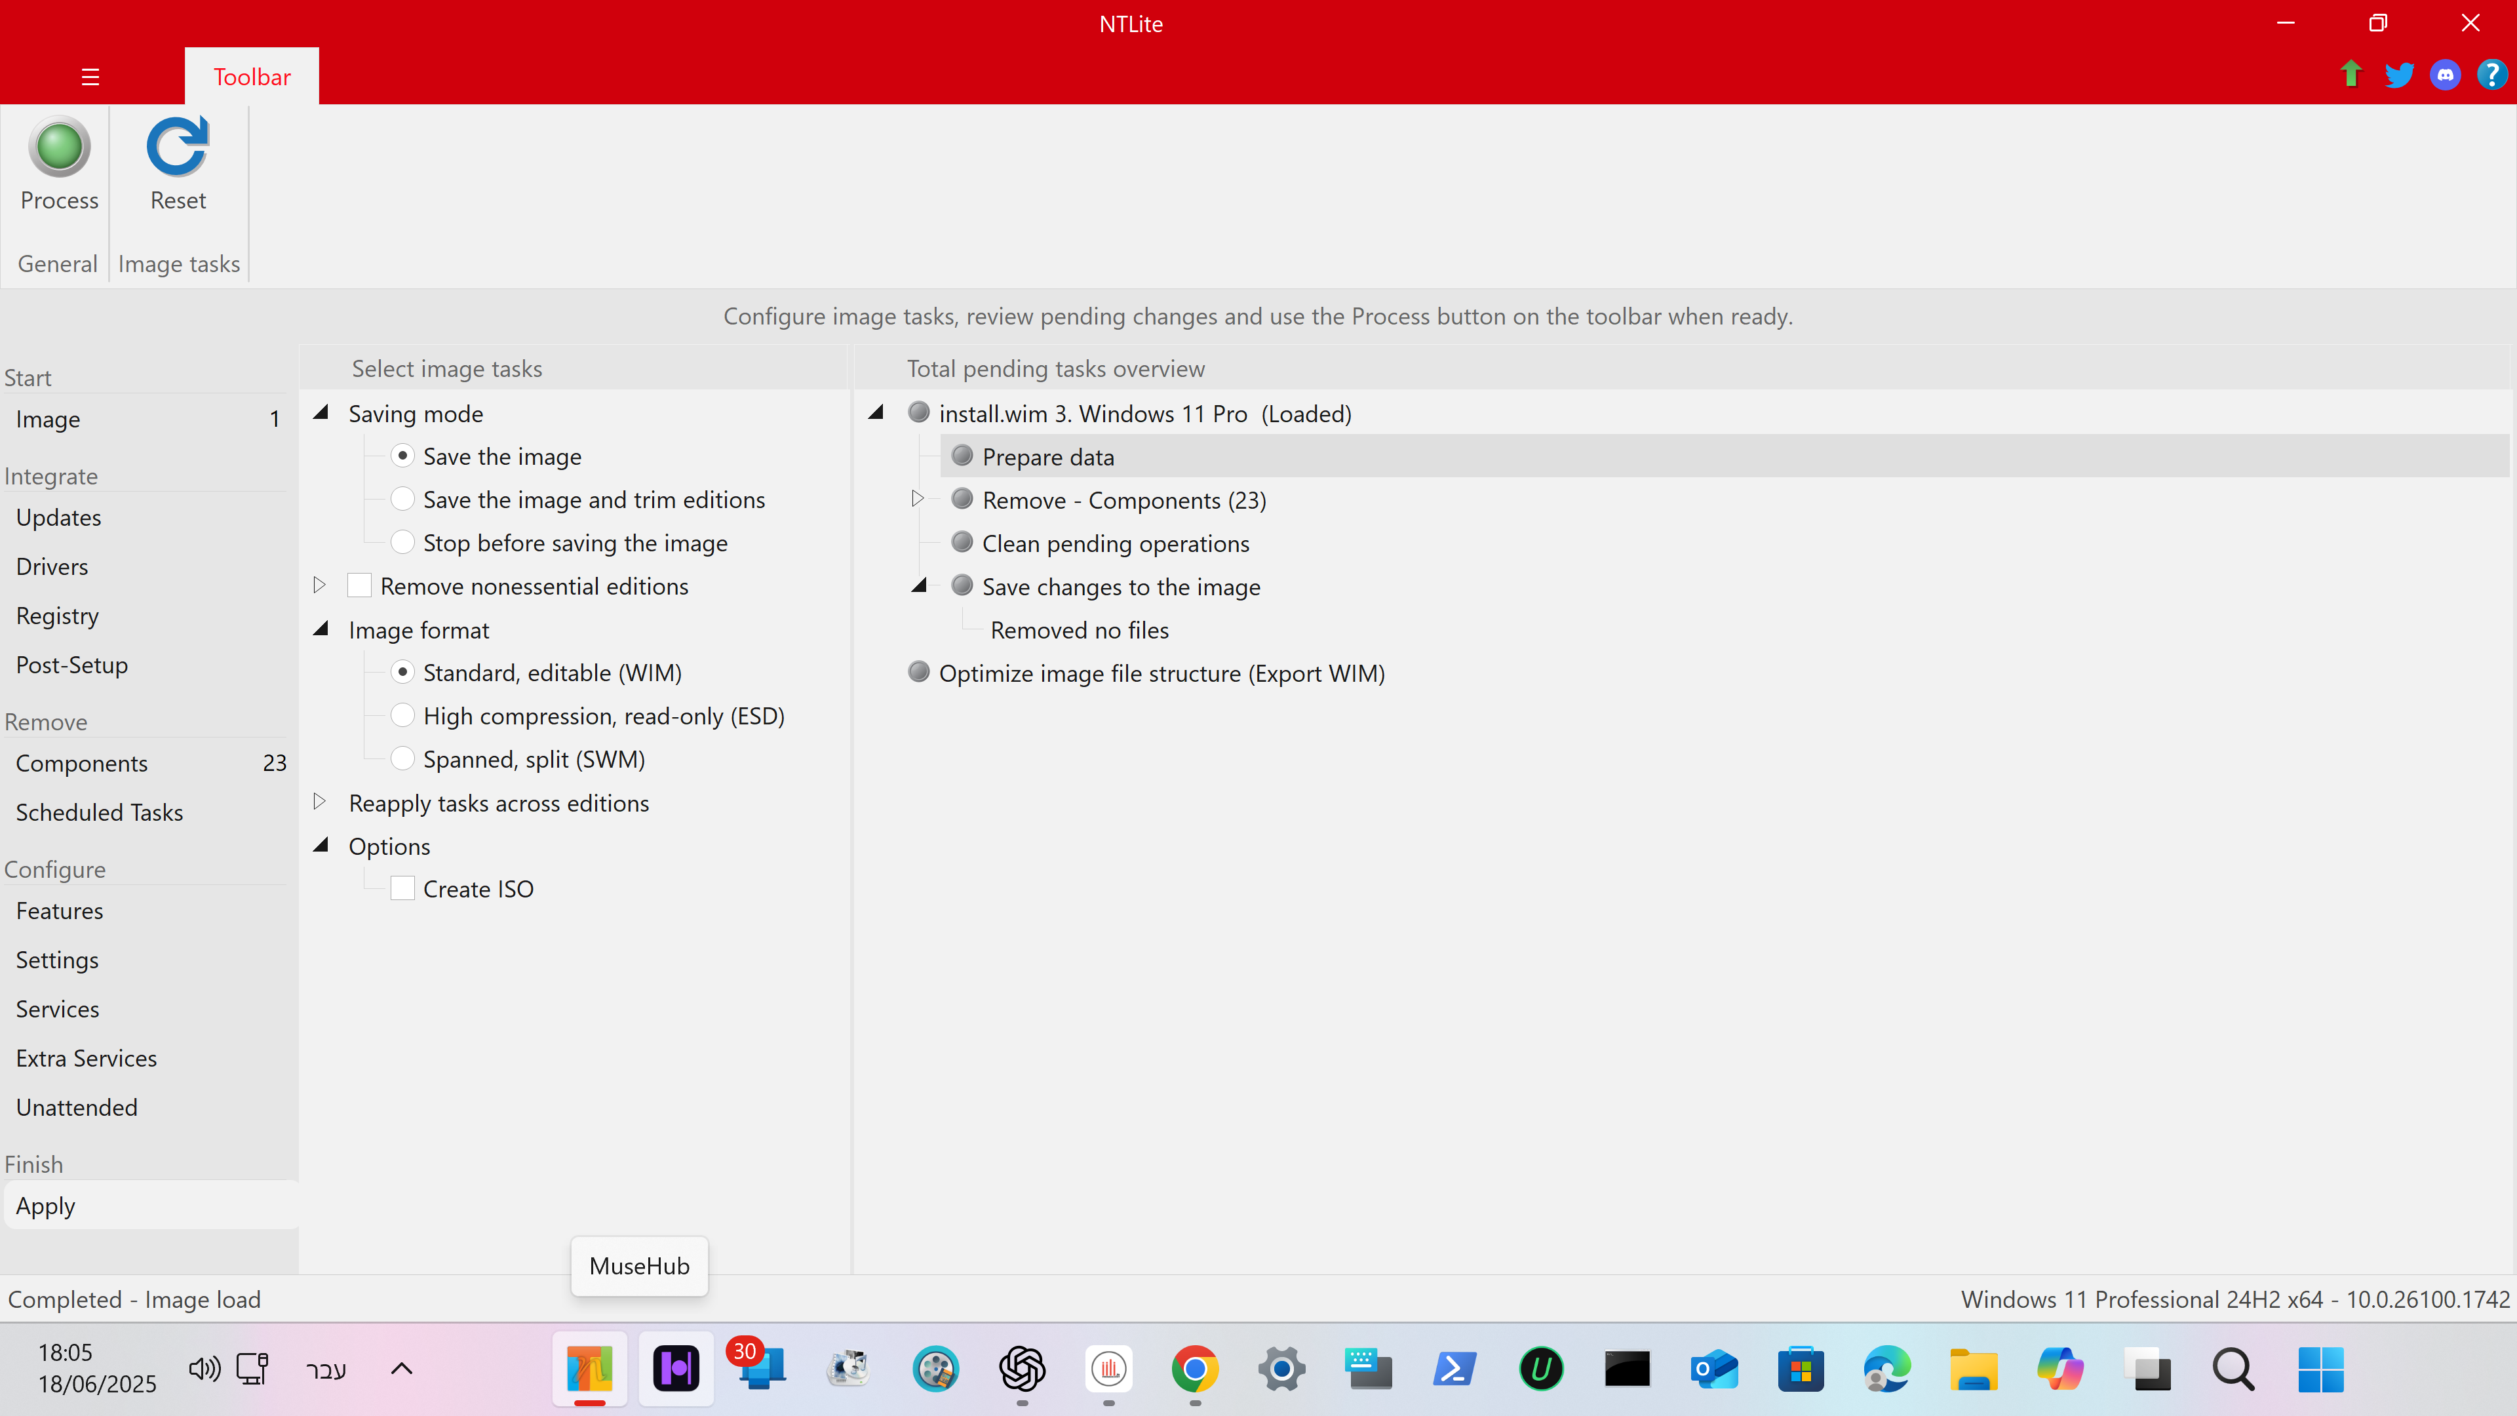Switch to the Toolbar ribbon tab

252,76
